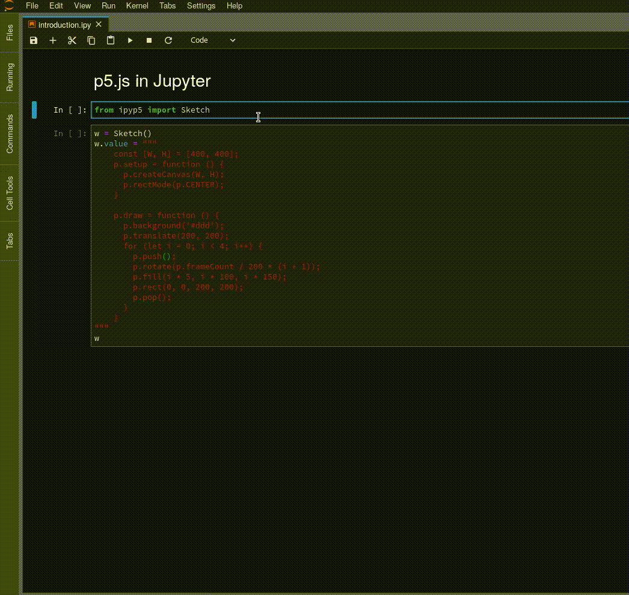Open the Code cell type dropdown
This screenshot has height=595, width=629.
click(x=213, y=40)
